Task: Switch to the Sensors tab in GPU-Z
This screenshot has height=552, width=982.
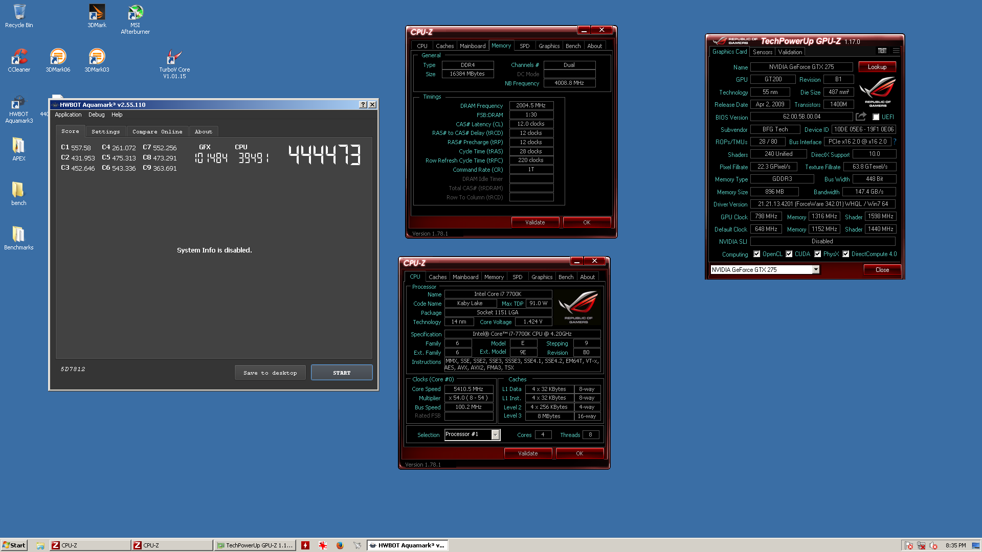Action: [x=763, y=52]
